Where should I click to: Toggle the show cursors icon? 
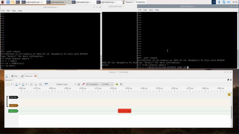pos(46,84)
